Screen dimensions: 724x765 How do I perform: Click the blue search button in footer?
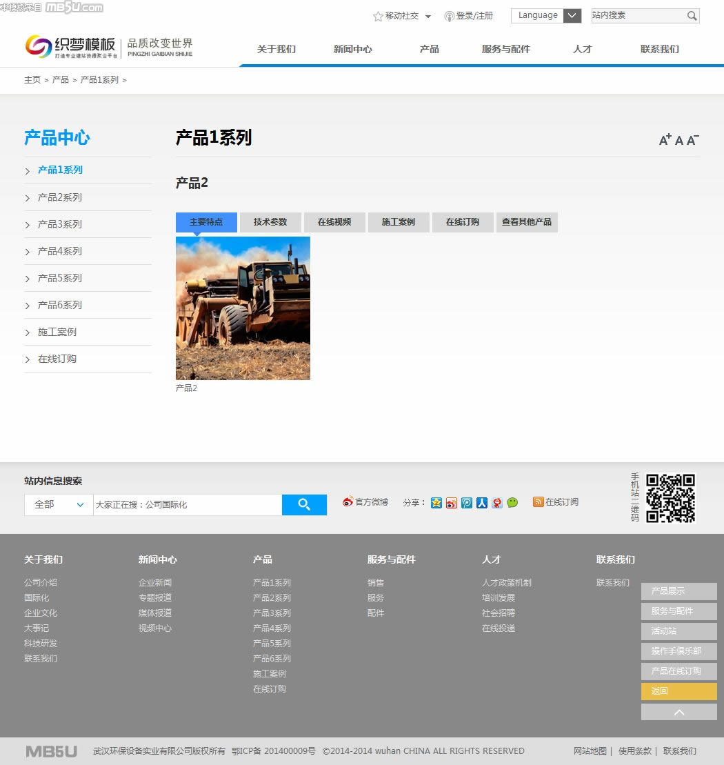tap(304, 505)
